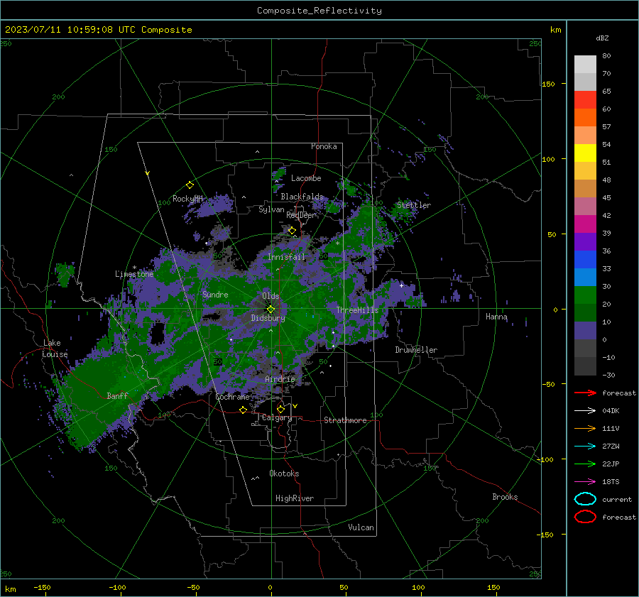This screenshot has height=597, width=639.
Task: Select the light gray 80 dBZ swatch
Action: (585, 64)
